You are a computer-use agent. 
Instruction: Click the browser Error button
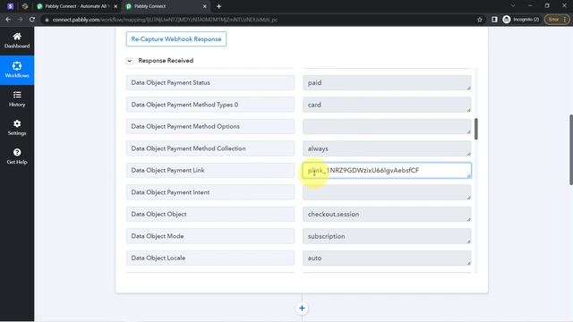[x=557, y=20]
